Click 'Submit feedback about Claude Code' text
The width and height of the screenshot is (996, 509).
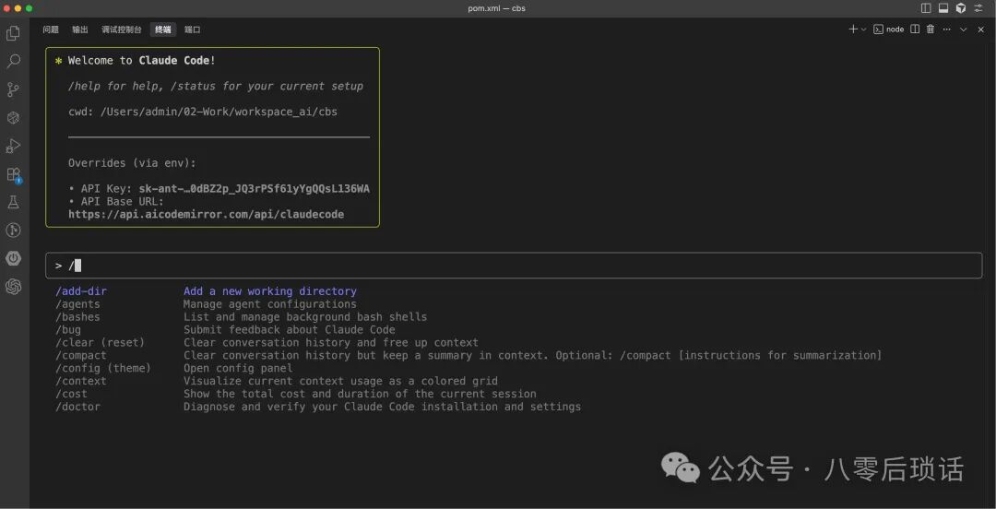pos(289,330)
